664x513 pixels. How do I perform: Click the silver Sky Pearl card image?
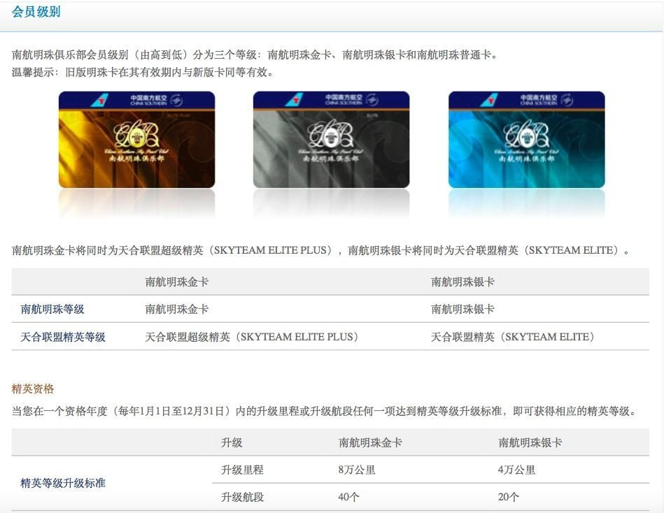coord(331,140)
